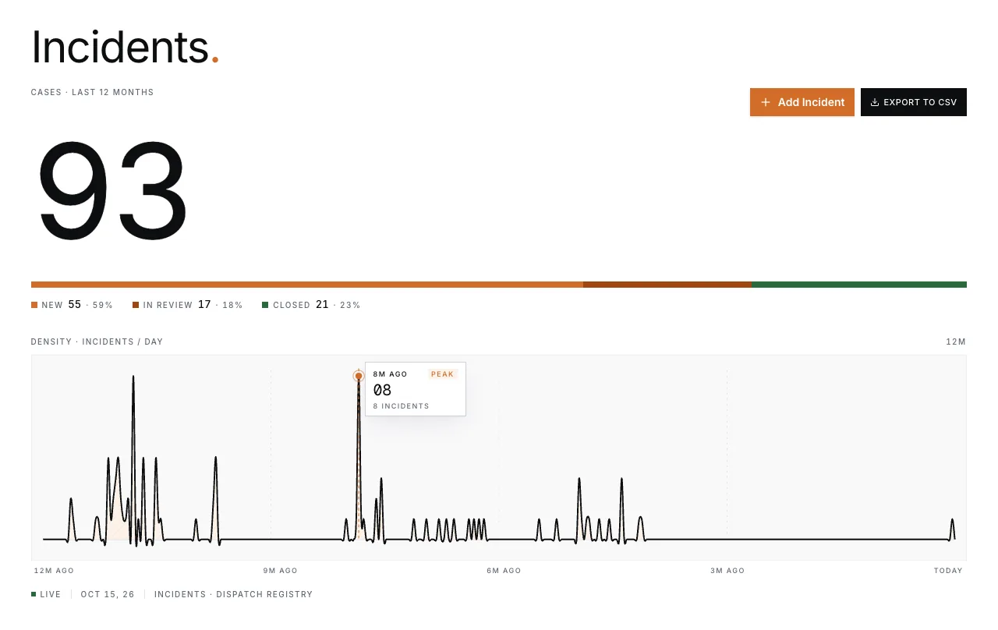Click the brown IN REVIEW legend square
Image resolution: width=998 pixels, height=630 pixels.
tap(136, 305)
